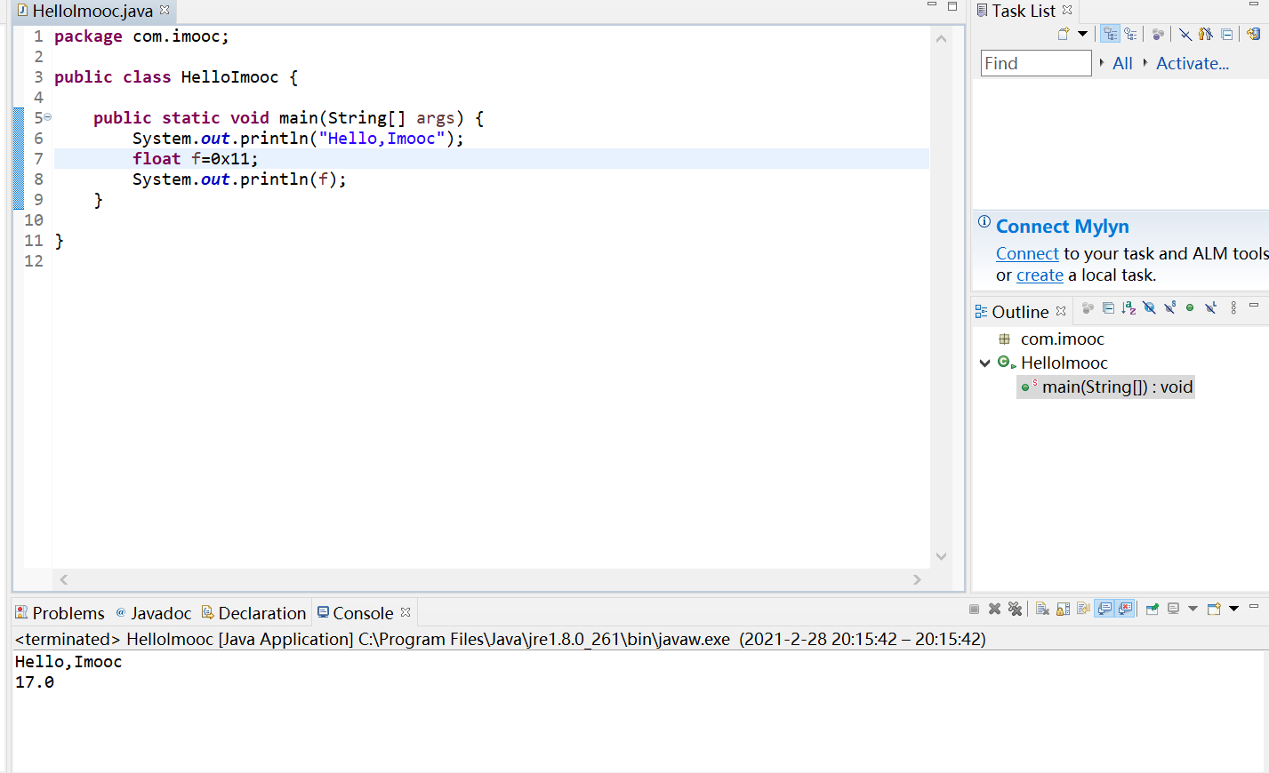Viewport: 1269px width, 773px height.
Task: Select HelloImooc class in Outline
Action: pyautogui.click(x=1064, y=363)
